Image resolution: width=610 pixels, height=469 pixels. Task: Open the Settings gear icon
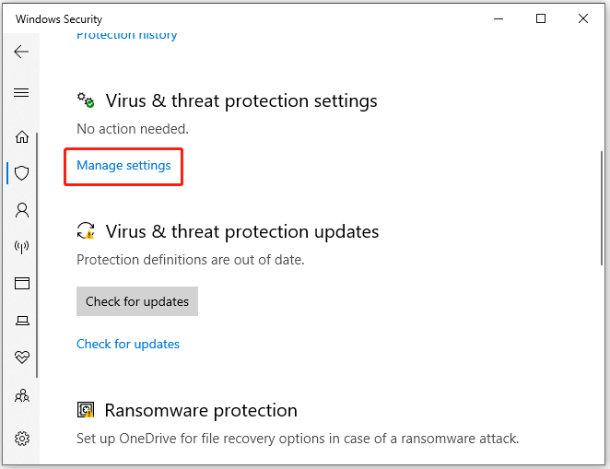22,439
